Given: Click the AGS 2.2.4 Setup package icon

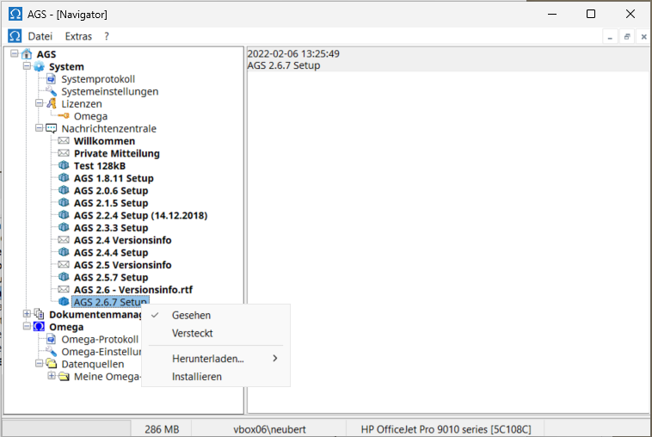Looking at the screenshot, I should pos(64,216).
